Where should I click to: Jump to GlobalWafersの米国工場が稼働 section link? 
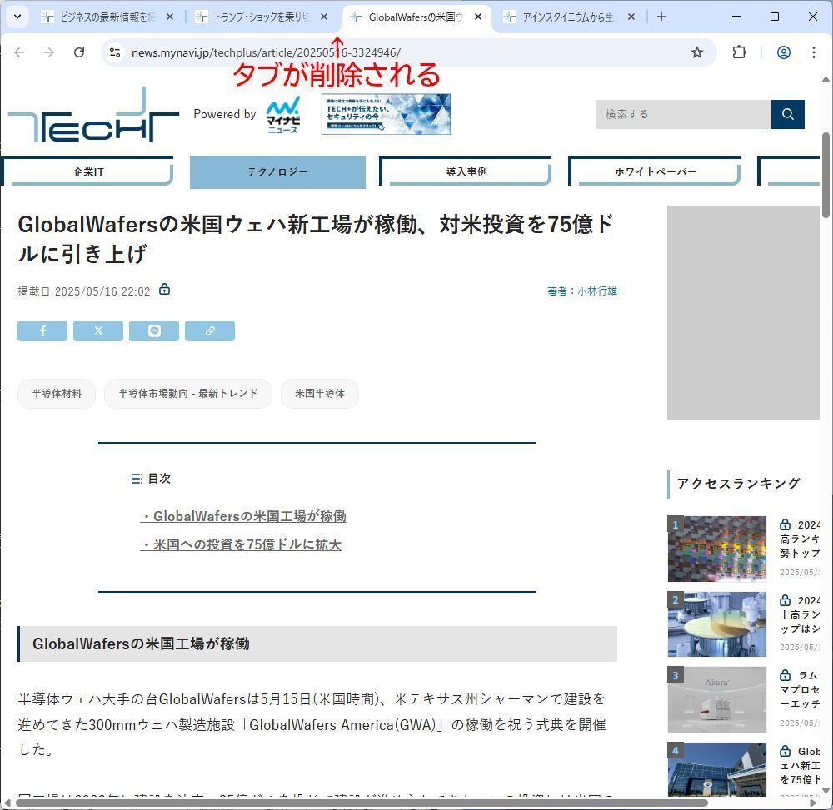pyautogui.click(x=243, y=516)
